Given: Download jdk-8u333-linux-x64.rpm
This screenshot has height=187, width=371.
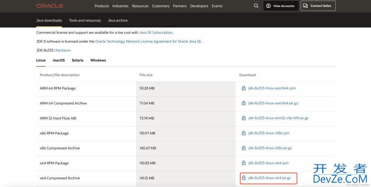Looking at the screenshot, I should 269,163.
